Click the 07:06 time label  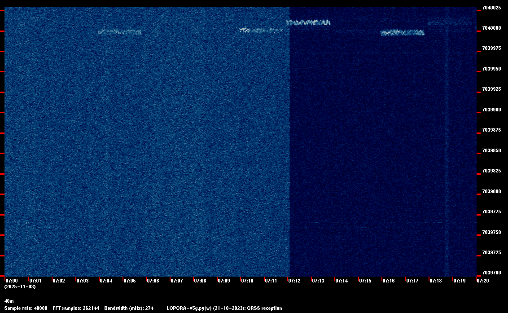pyautogui.click(x=153, y=281)
